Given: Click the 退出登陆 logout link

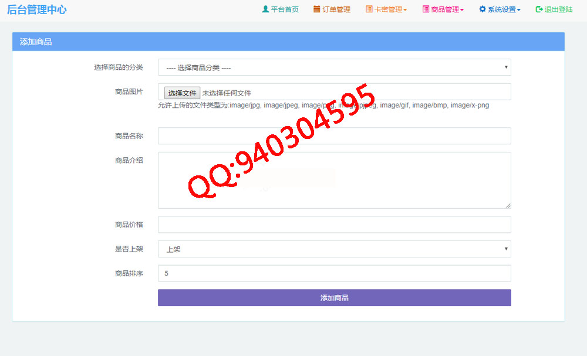Looking at the screenshot, I should click(558, 9).
